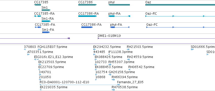Select the Fernando_27_E05 EST marker
This screenshot has width=215, height=91.
point(118,85)
